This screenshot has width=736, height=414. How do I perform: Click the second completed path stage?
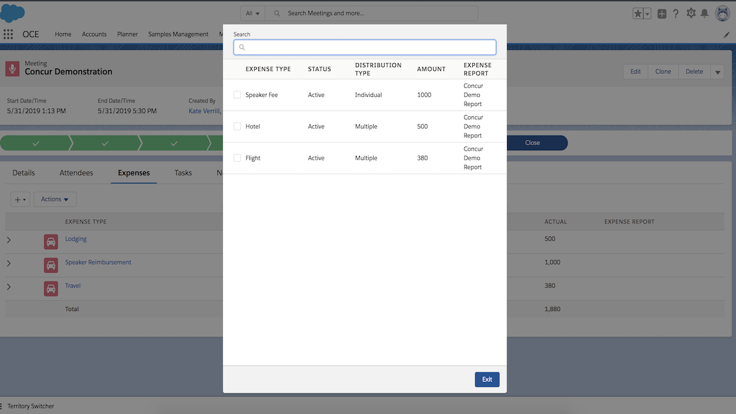pyautogui.click(x=105, y=143)
